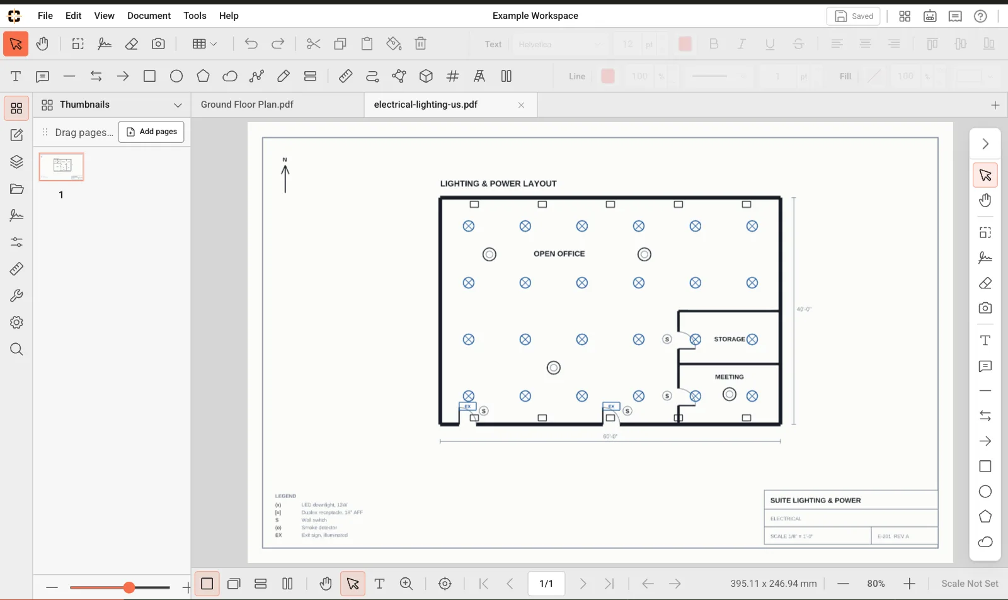Select the page 1 thumbnail
Image resolution: width=1008 pixels, height=600 pixels.
[x=62, y=167]
